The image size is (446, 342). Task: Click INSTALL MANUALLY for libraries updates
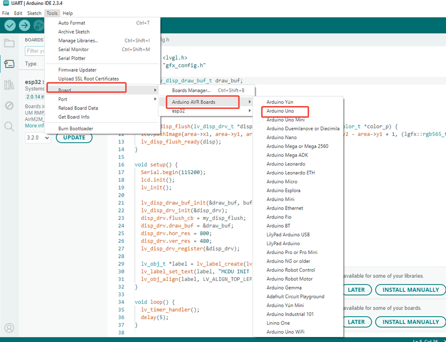coord(410,290)
